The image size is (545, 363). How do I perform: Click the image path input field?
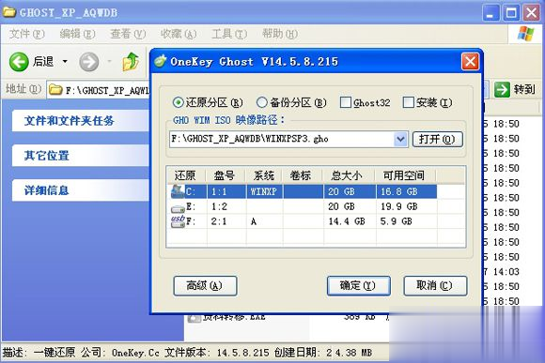(282, 139)
